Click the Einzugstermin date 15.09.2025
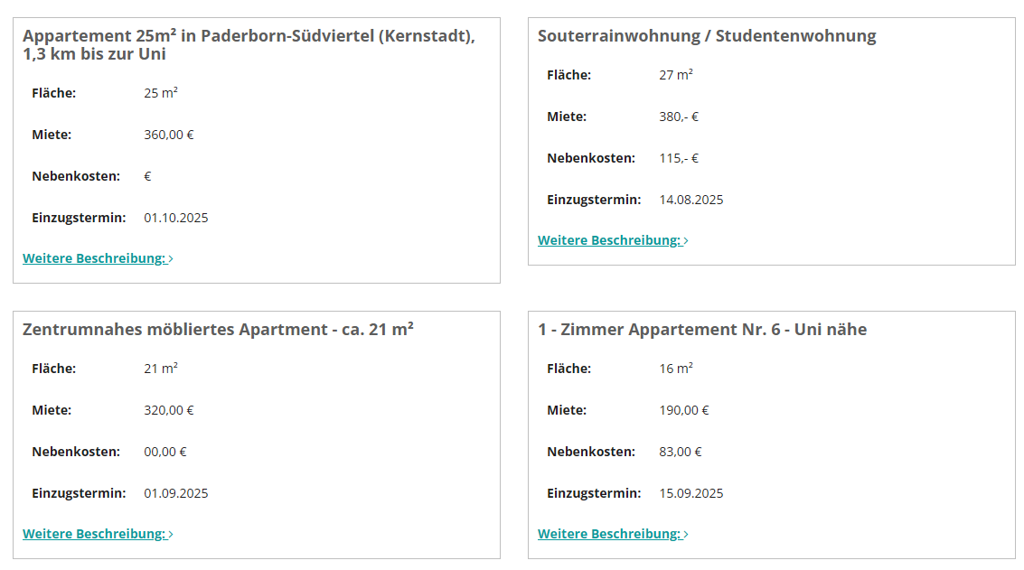 click(x=691, y=493)
